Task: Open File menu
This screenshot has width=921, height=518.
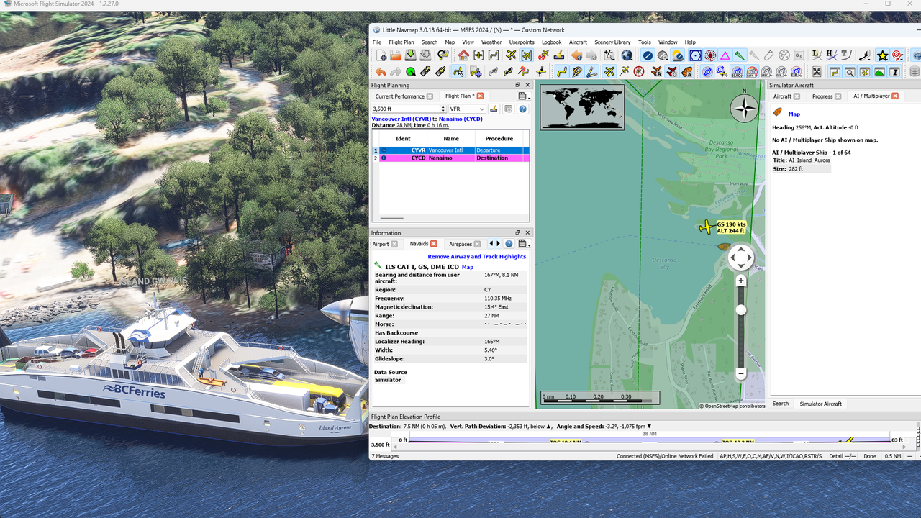Action: [x=377, y=42]
